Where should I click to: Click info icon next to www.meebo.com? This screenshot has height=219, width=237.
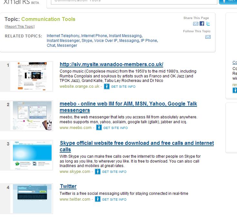tap(99, 128)
